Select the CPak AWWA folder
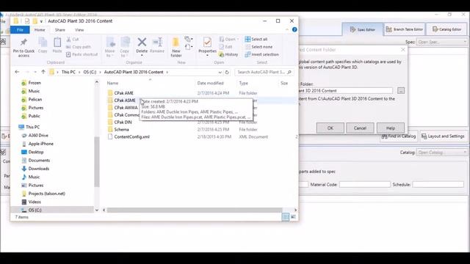 (126, 108)
